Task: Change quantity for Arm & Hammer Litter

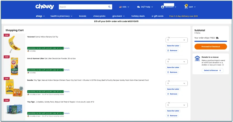Action: 177,62
